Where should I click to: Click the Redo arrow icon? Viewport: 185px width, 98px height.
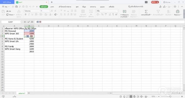pyautogui.click(x=33, y=7)
